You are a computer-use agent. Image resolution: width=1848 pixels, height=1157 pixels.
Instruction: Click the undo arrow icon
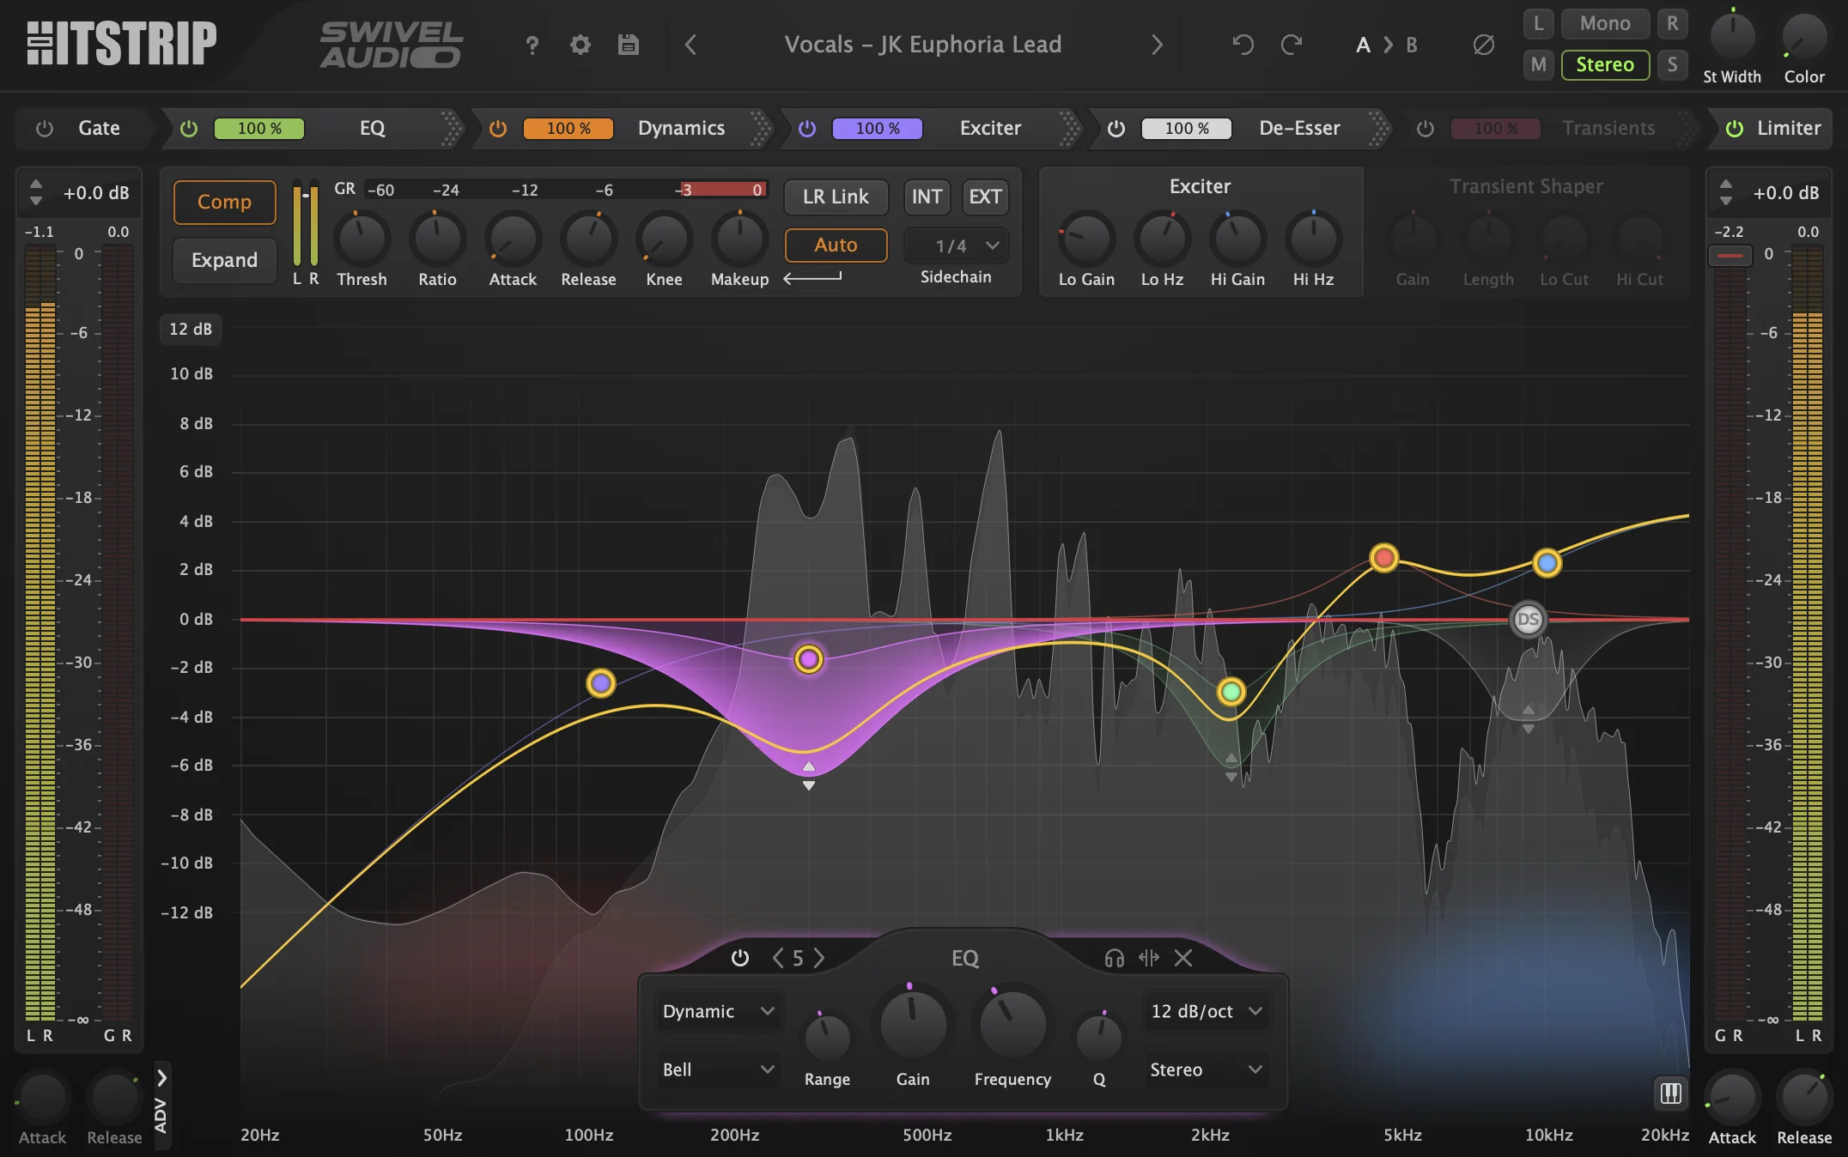click(1243, 45)
